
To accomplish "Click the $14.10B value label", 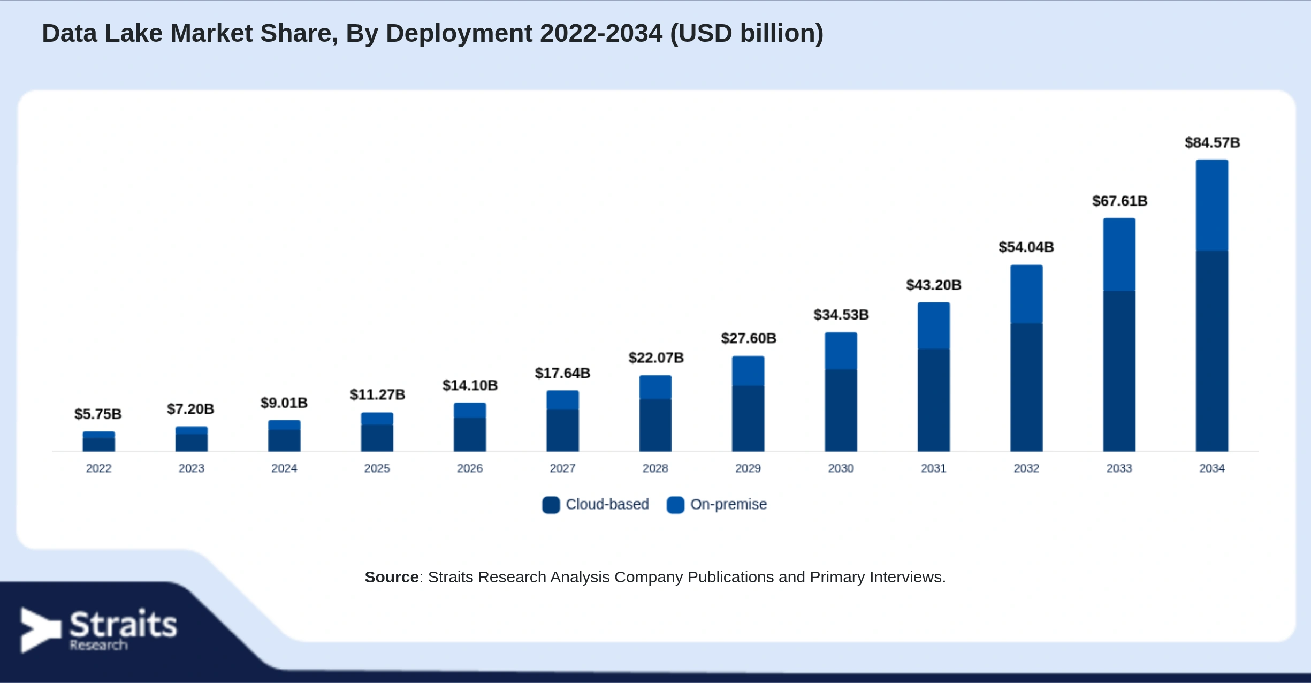I will point(470,385).
